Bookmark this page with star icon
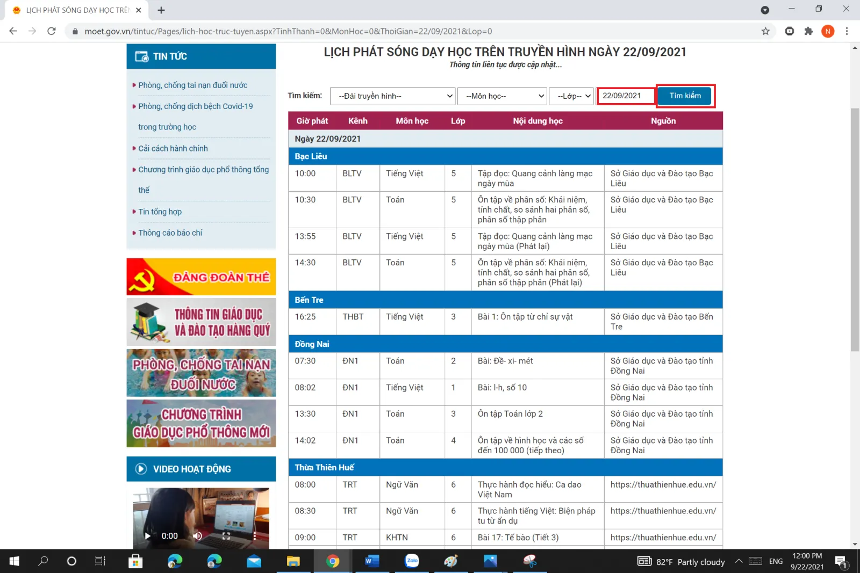The height and width of the screenshot is (573, 860). click(x=765, y=31)
